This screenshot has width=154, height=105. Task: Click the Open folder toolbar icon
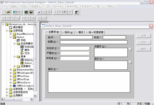pos(8,12)
